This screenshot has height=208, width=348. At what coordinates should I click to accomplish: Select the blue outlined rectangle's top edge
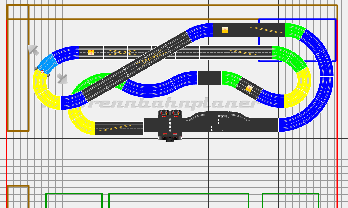pos(297,19)
